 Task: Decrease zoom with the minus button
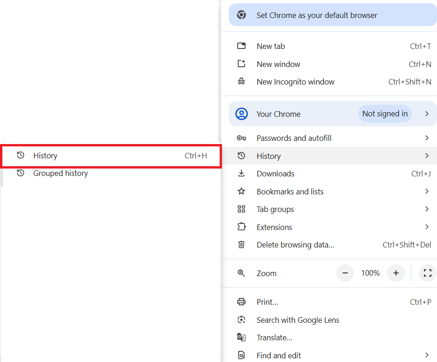pyautogui.click(x=345, y=273)
